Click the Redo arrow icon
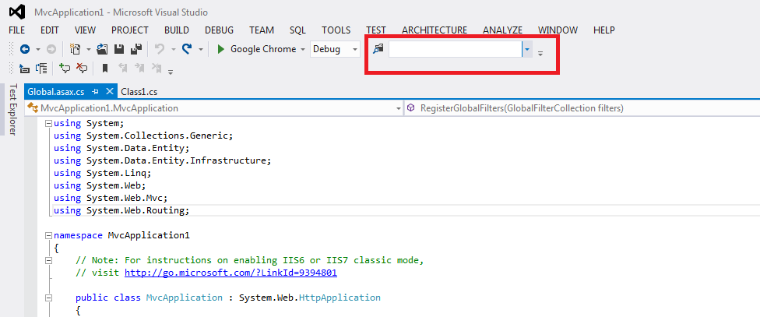The width and height of the screenshot is (760, 317). pos(187,49)
